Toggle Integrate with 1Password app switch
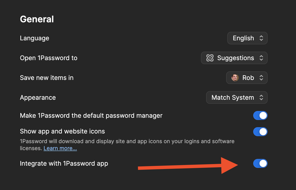 (x=260, y=163)
